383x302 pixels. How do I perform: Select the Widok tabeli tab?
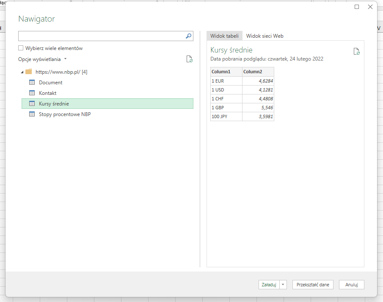[224, 36]
